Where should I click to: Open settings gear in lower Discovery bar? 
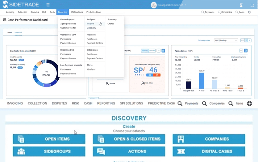tap(249, 104)
